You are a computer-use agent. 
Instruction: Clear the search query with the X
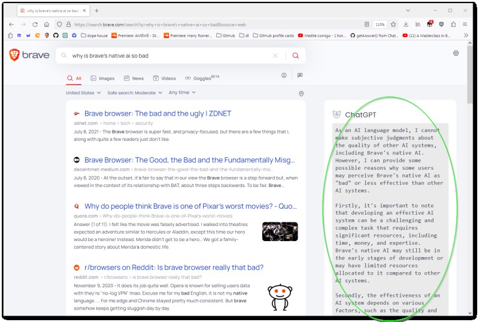tap(275, 56)
